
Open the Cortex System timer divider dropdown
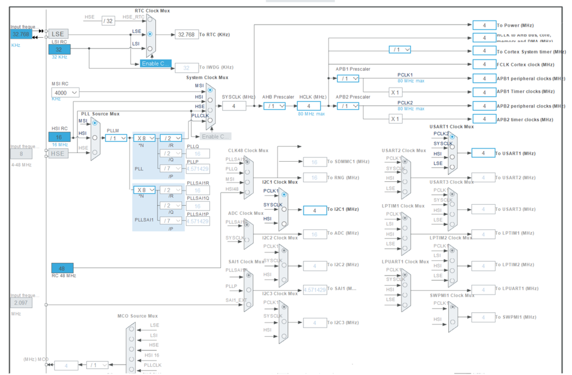400,50
